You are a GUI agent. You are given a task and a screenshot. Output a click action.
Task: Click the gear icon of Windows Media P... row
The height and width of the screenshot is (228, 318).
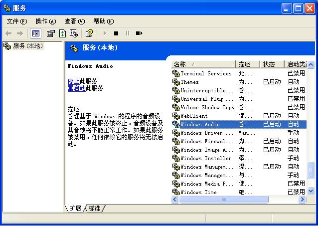point(176,184)
